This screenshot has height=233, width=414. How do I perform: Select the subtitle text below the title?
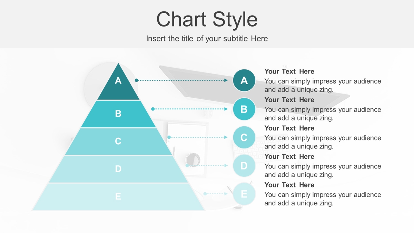(x=207, y=38)
